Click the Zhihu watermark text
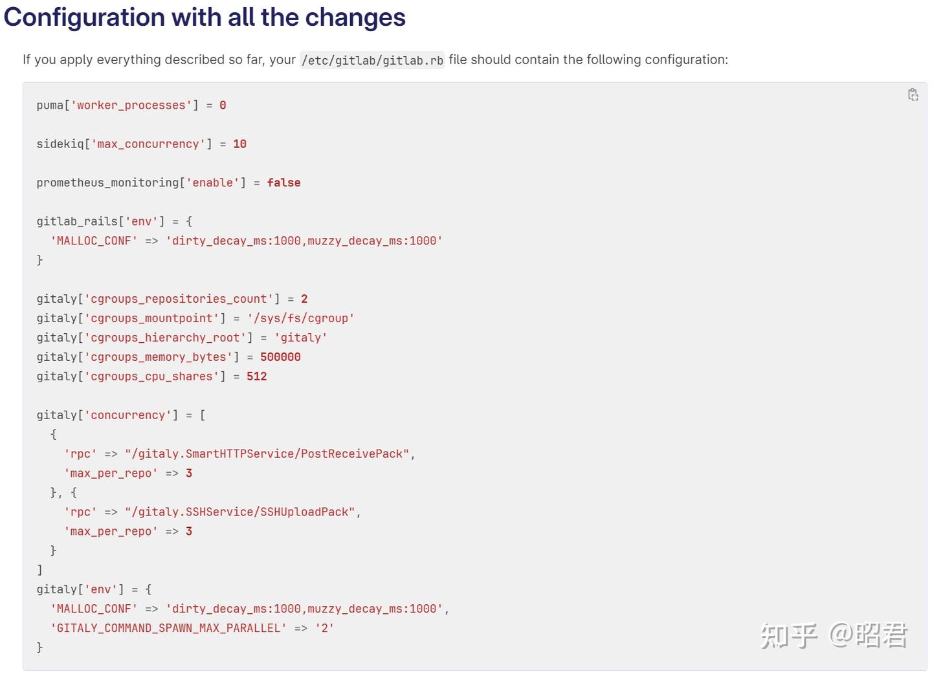The width and height of the screenshot is (932, 674). pos(834,635)
